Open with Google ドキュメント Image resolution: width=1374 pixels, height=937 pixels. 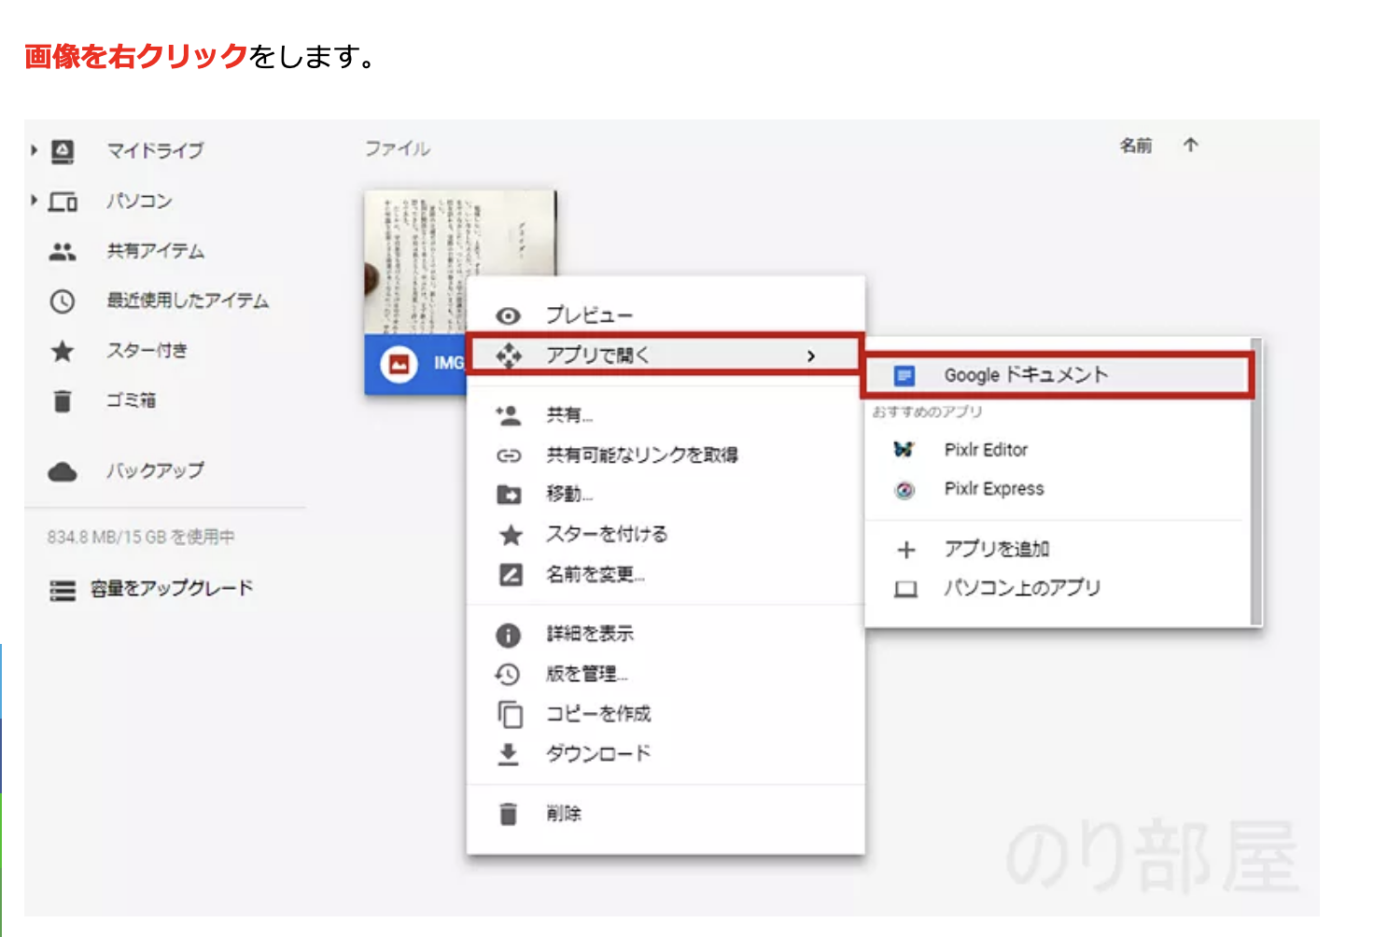click(1057, 375)
